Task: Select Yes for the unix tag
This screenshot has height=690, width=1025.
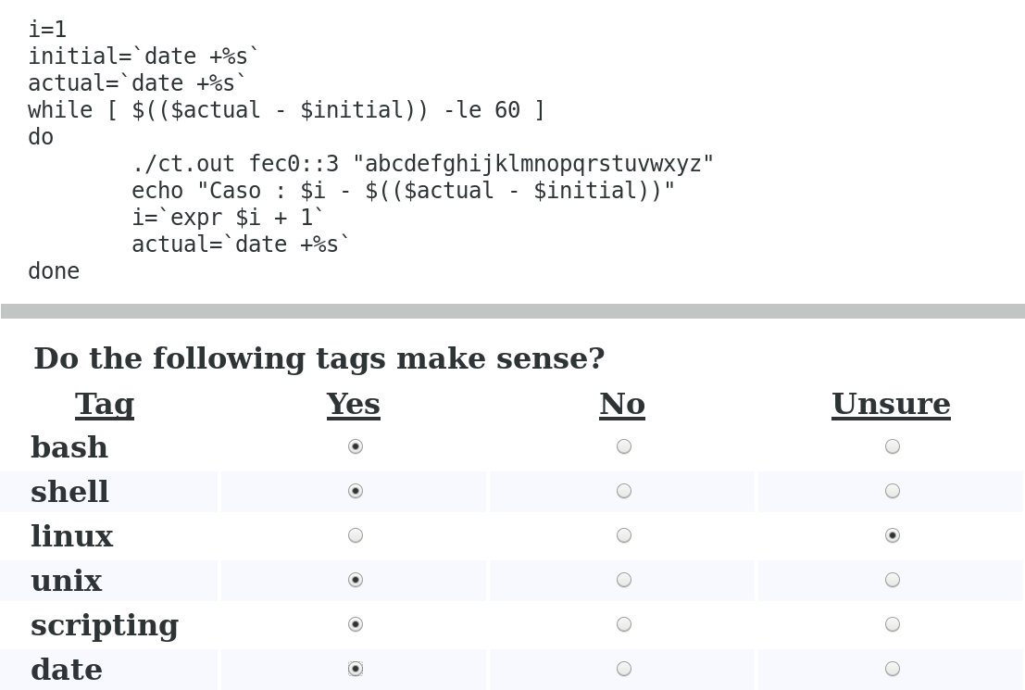Action: (356, 580)
